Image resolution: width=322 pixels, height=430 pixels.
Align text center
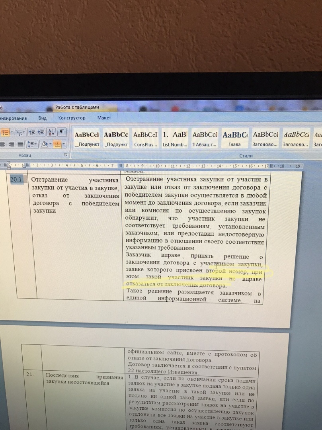point(3,144)
